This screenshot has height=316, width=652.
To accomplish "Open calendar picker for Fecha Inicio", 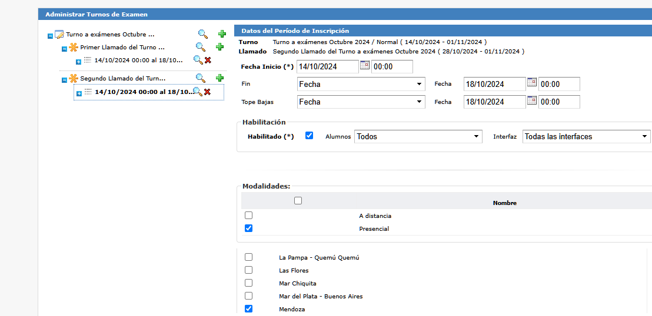I will click(x=365, y=65).
